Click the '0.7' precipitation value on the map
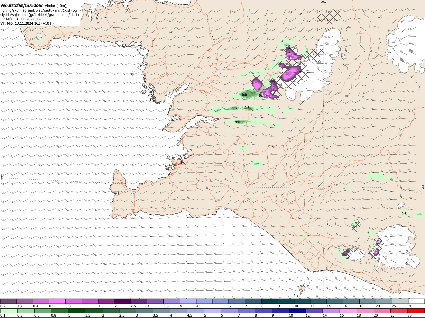Image resolution: width=425 pixels, height=318 pixels. (235, 108)
